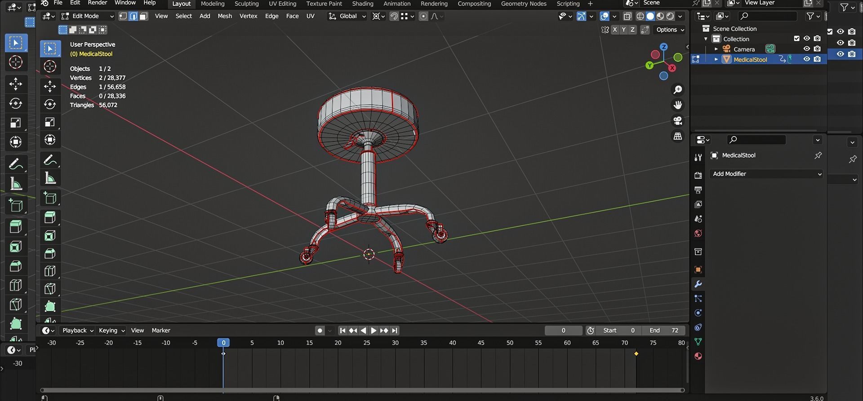Hide Camera using its outliner eye icon
Viewport: 863px width, 401px height.
coord(807,49)
